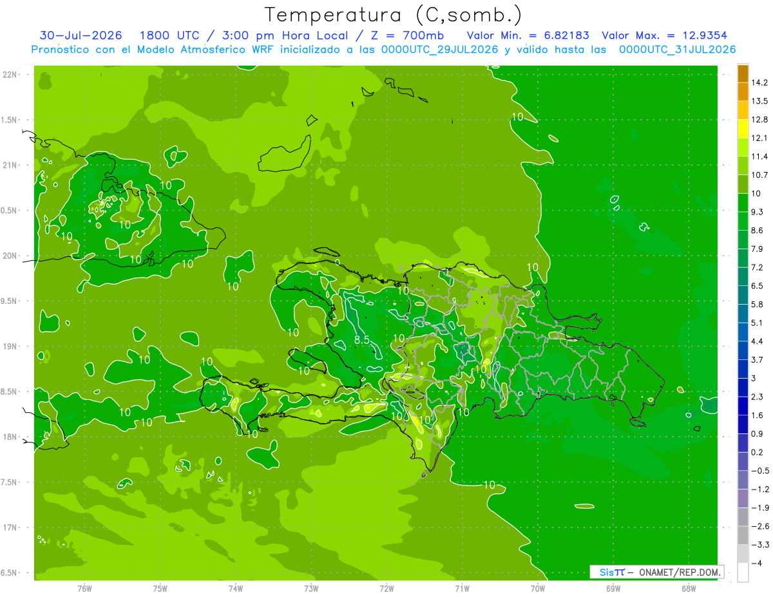Screen dimensions: 773x597
Task: Click the '72W' longitude axis label
Action: pos(386,588)
